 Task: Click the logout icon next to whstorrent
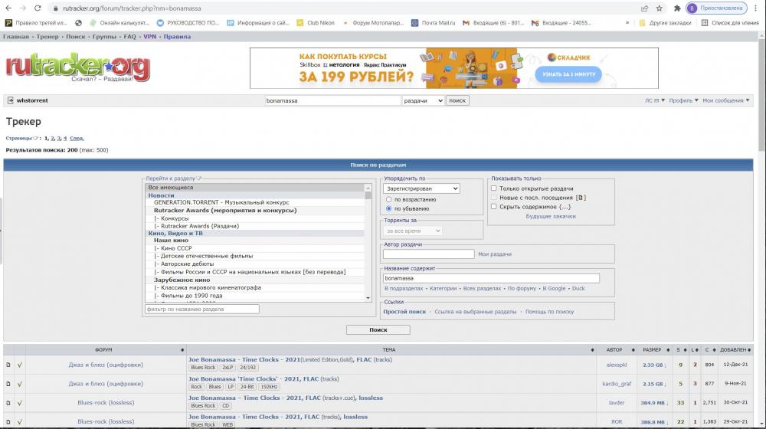click(x=10, y=100)
